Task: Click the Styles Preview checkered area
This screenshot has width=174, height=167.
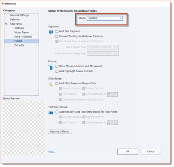Action: [24, 128]
